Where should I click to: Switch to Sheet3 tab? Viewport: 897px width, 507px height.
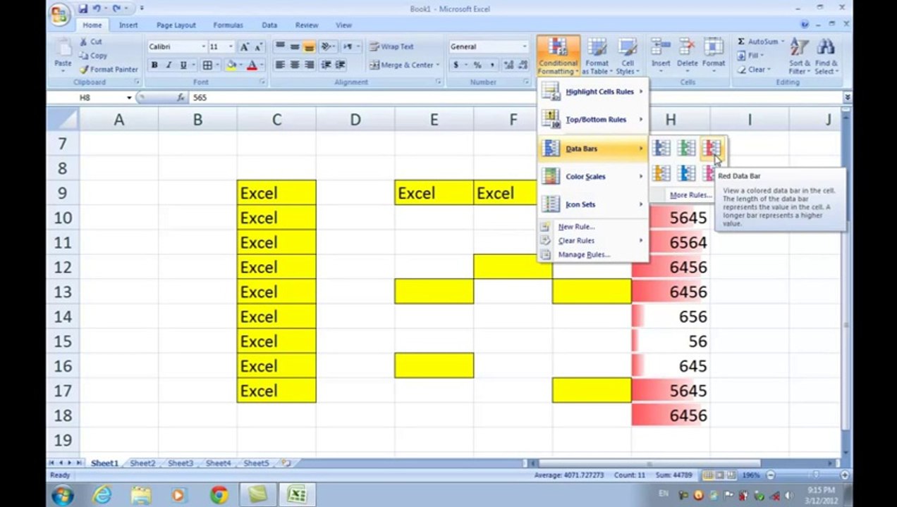point(180,463)
